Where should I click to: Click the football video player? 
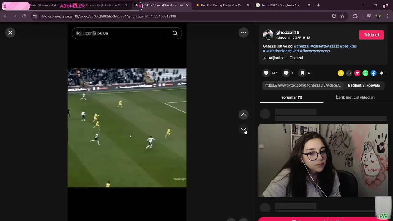tap(127, 128)
